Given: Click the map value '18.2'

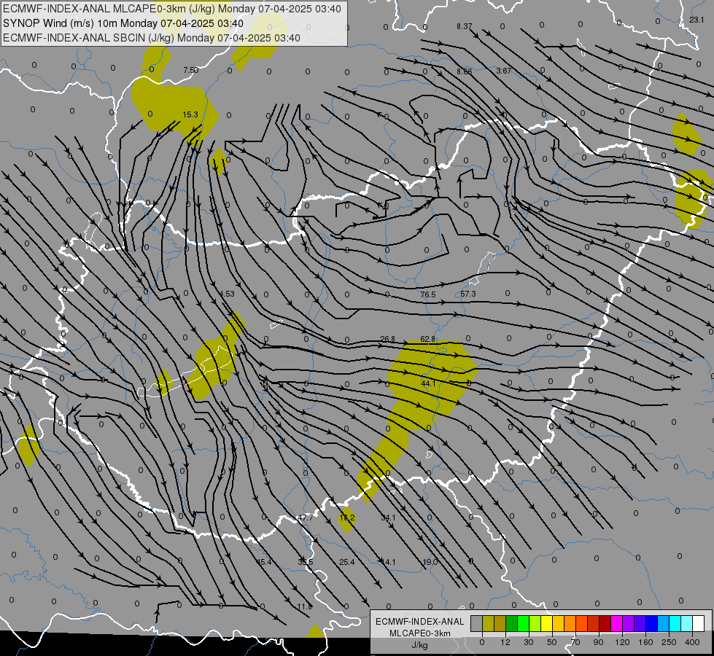Looking at the screenshot, I should point(347,518).
